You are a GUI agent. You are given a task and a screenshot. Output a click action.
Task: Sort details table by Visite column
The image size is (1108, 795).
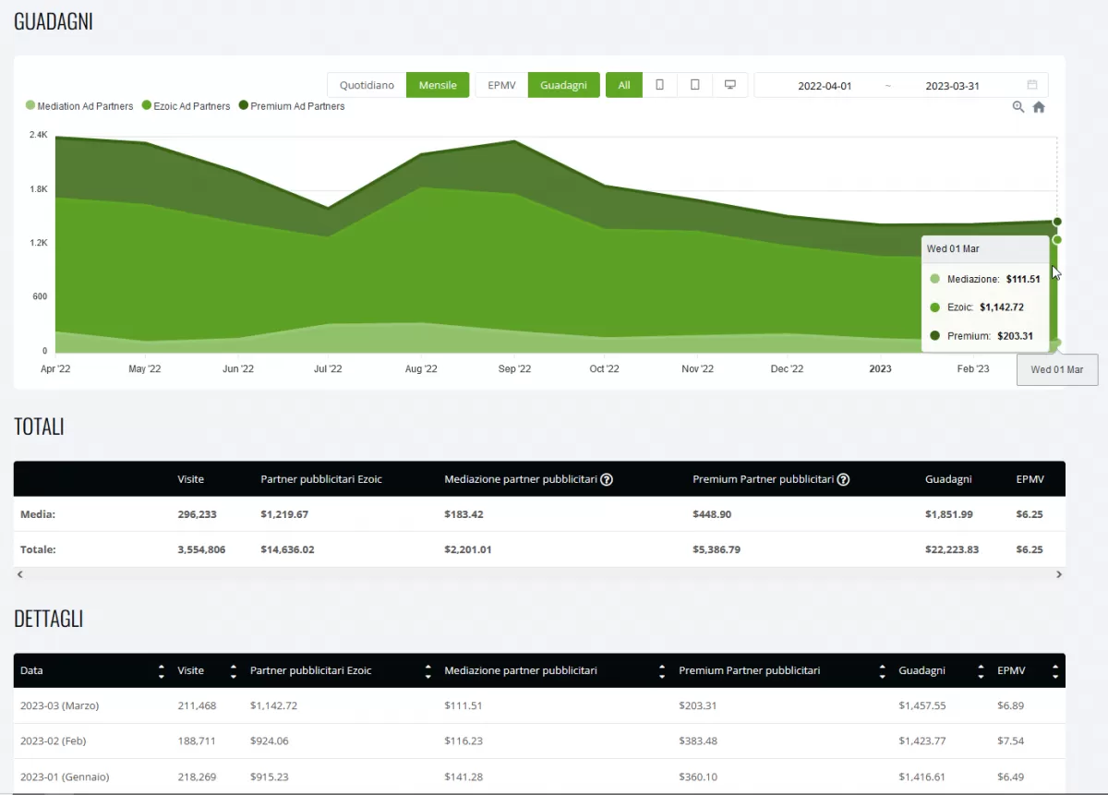coord(233,671)
